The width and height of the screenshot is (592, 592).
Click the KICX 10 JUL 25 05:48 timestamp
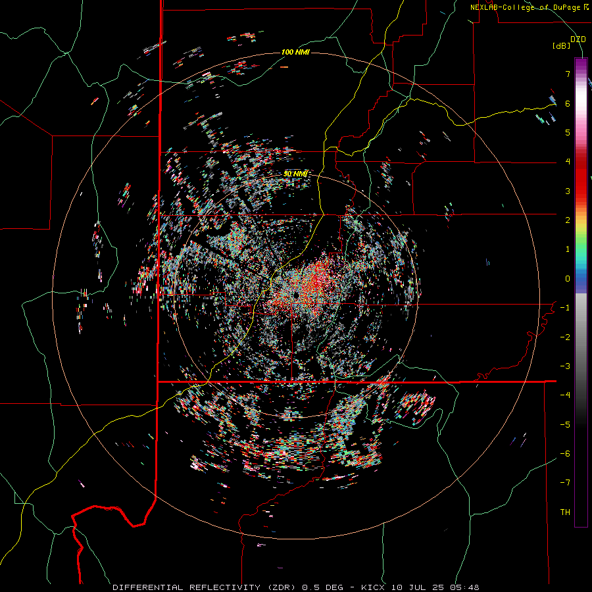[420, 587]
